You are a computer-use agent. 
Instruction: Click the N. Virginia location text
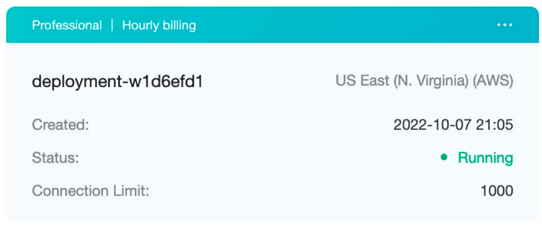pos(430,81)
